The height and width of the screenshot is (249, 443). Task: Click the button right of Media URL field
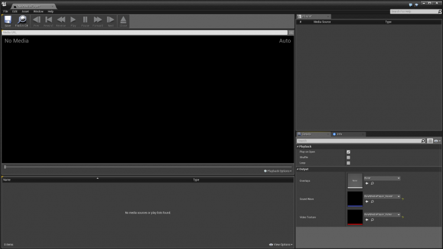[x=291, y=32]
